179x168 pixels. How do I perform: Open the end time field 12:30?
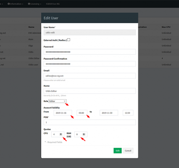click(x=128, y=113)
